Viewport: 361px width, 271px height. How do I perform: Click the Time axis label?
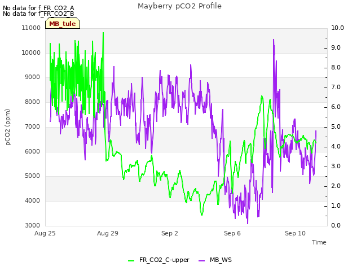pos(319,242)
